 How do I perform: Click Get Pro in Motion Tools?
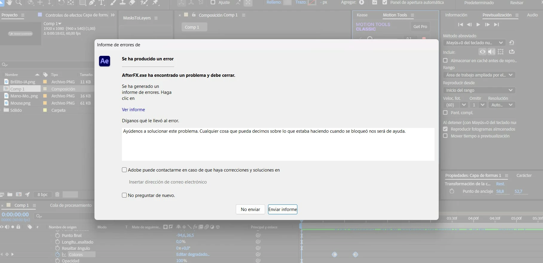(420, 27)
